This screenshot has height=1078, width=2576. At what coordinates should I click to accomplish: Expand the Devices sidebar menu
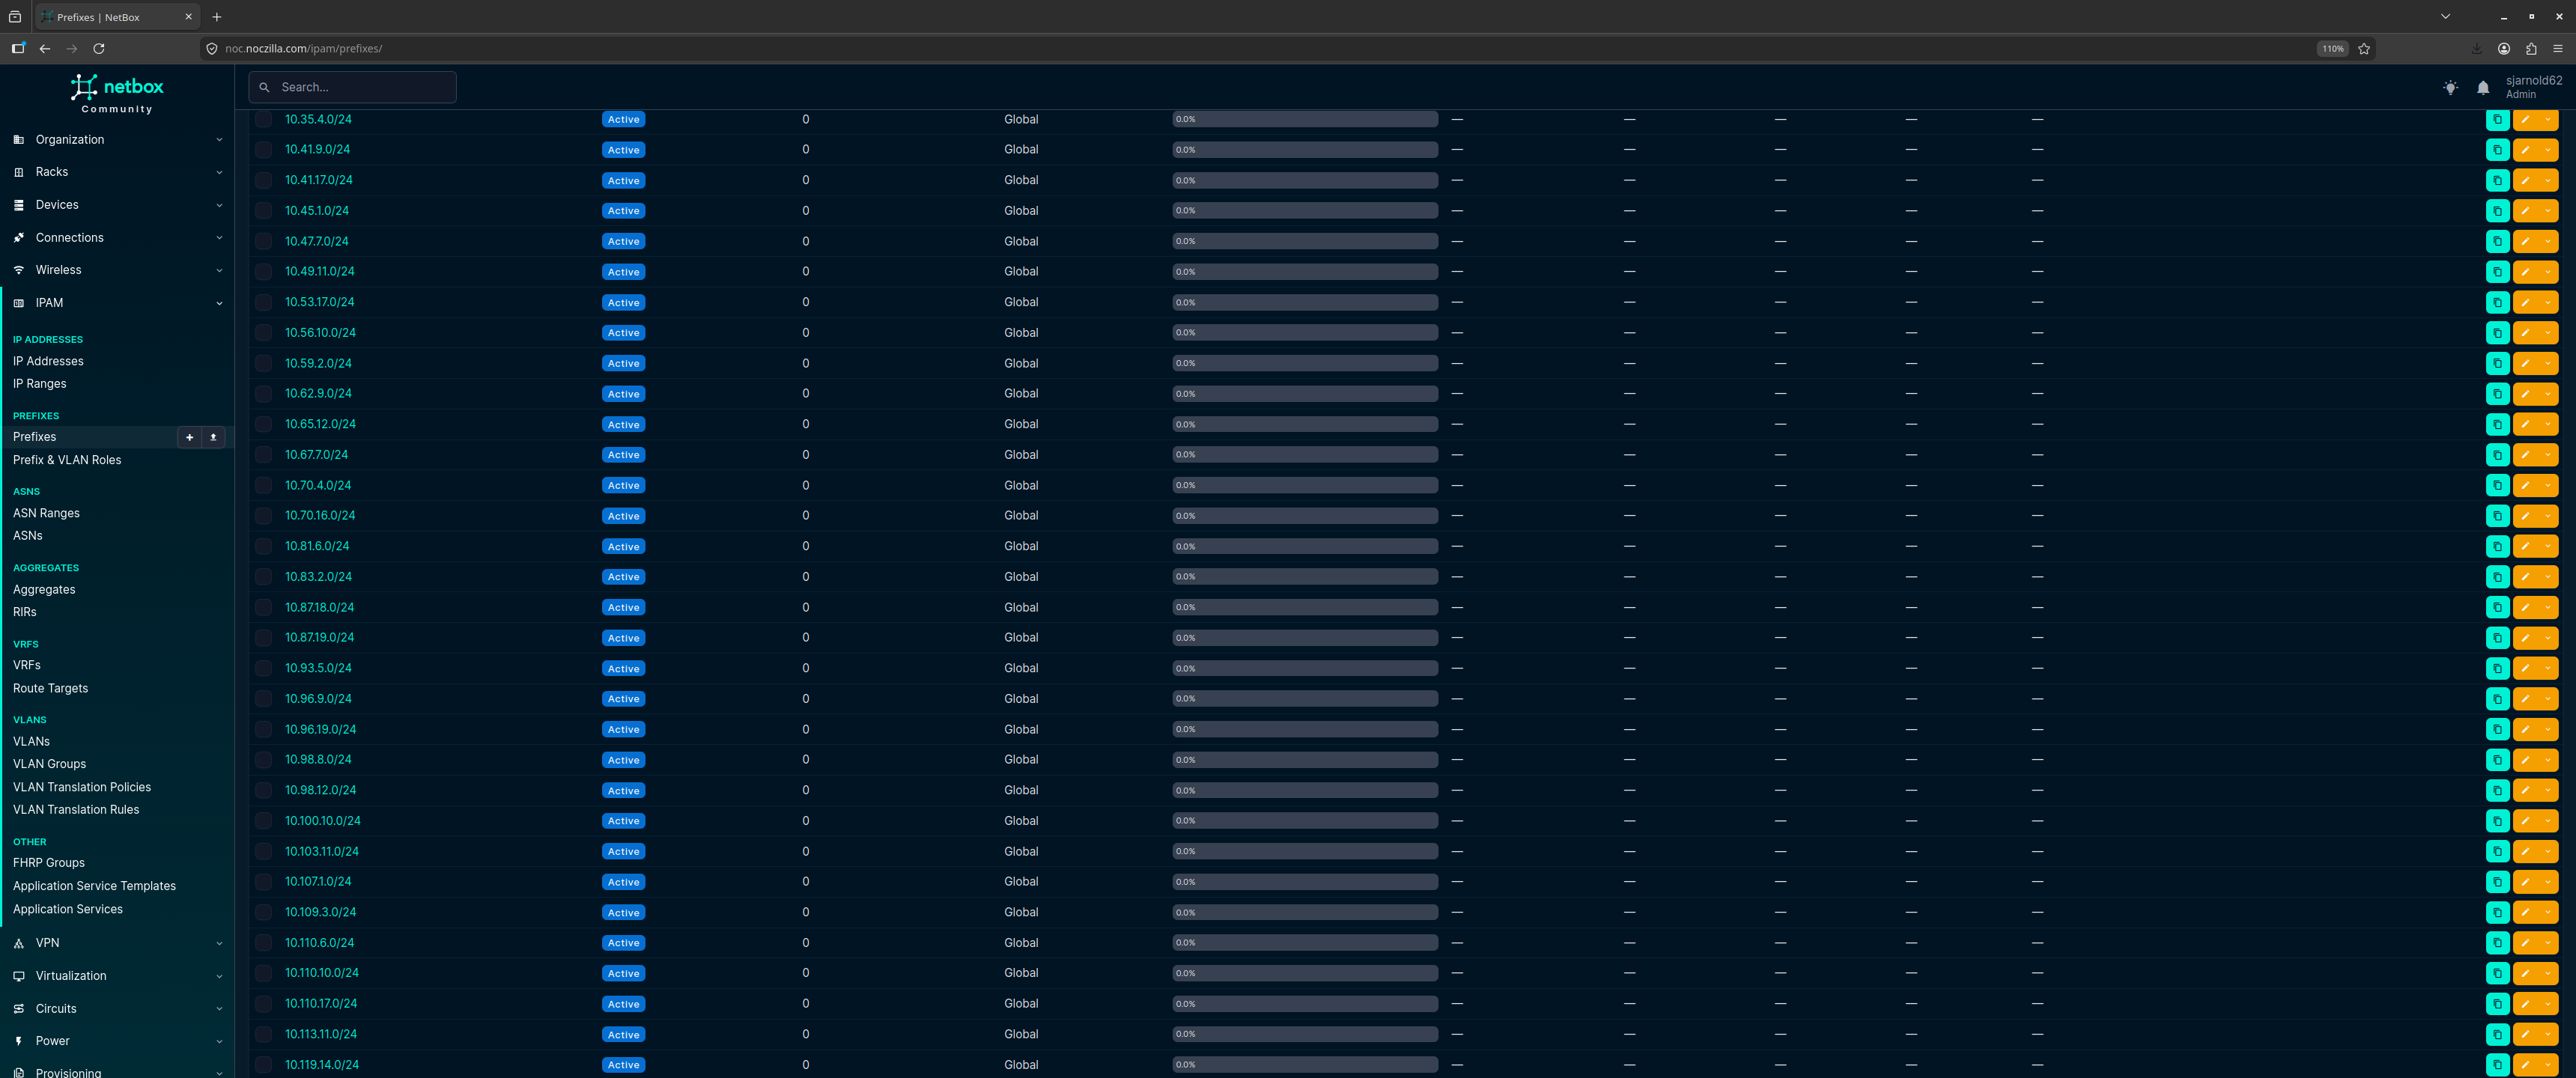[x=117, y=205]
